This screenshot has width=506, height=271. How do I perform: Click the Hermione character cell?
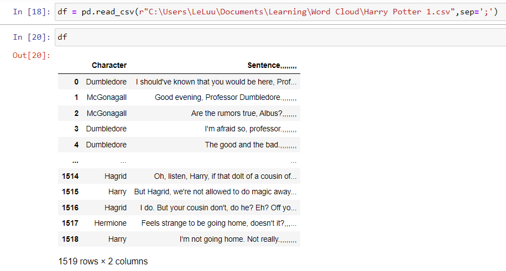(111, 224)
